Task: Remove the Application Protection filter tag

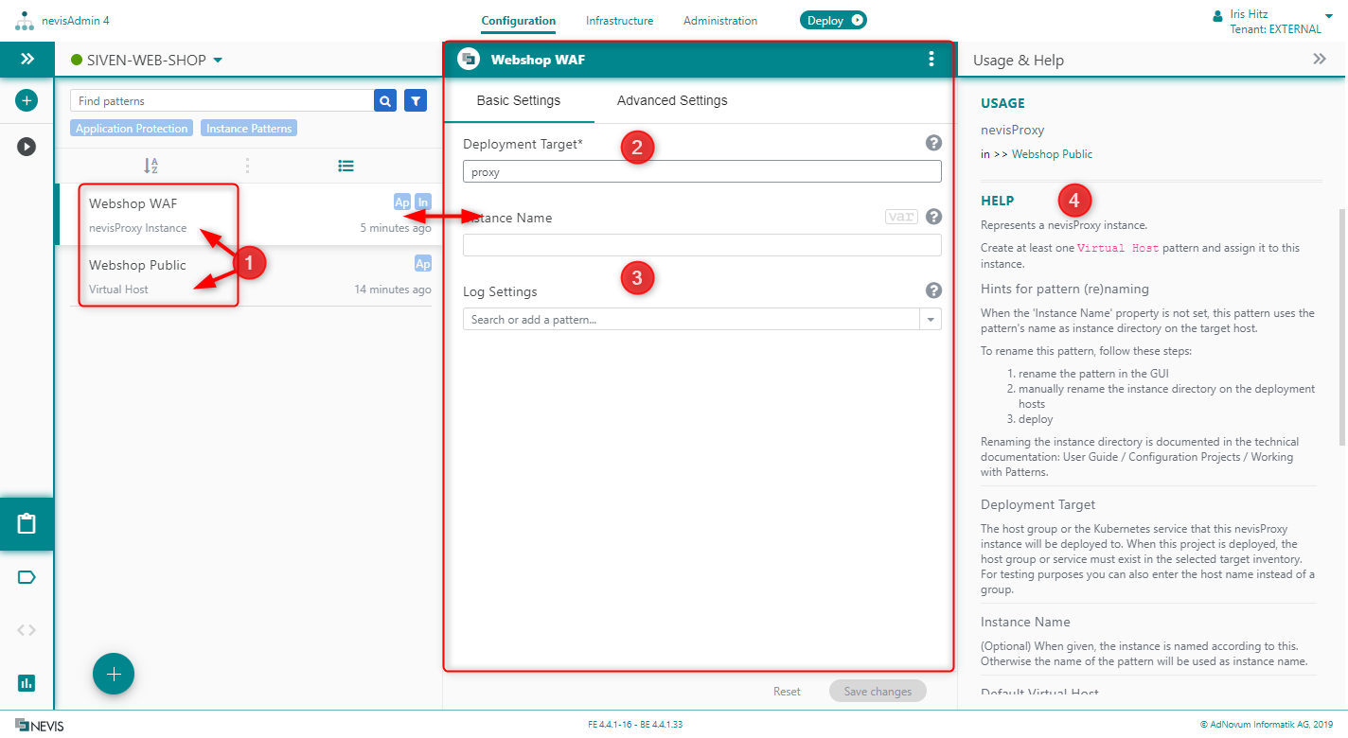Action: click(x=132, y=129)
